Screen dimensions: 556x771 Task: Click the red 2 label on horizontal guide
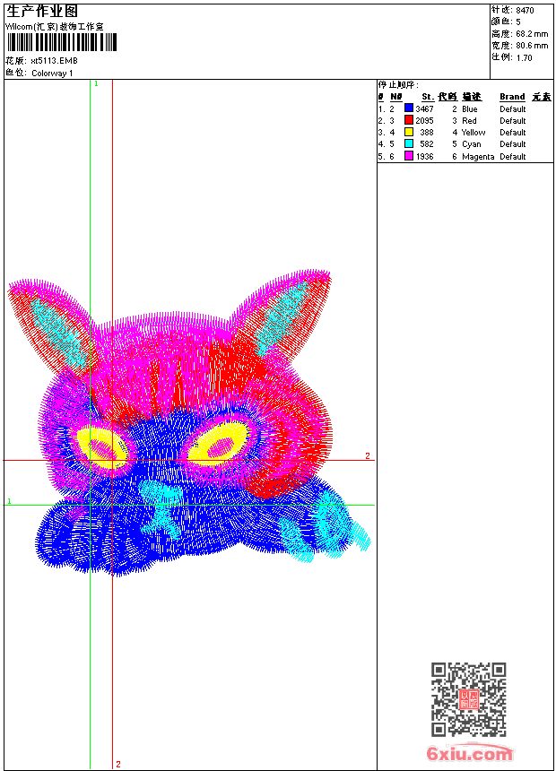coord(368,455)
